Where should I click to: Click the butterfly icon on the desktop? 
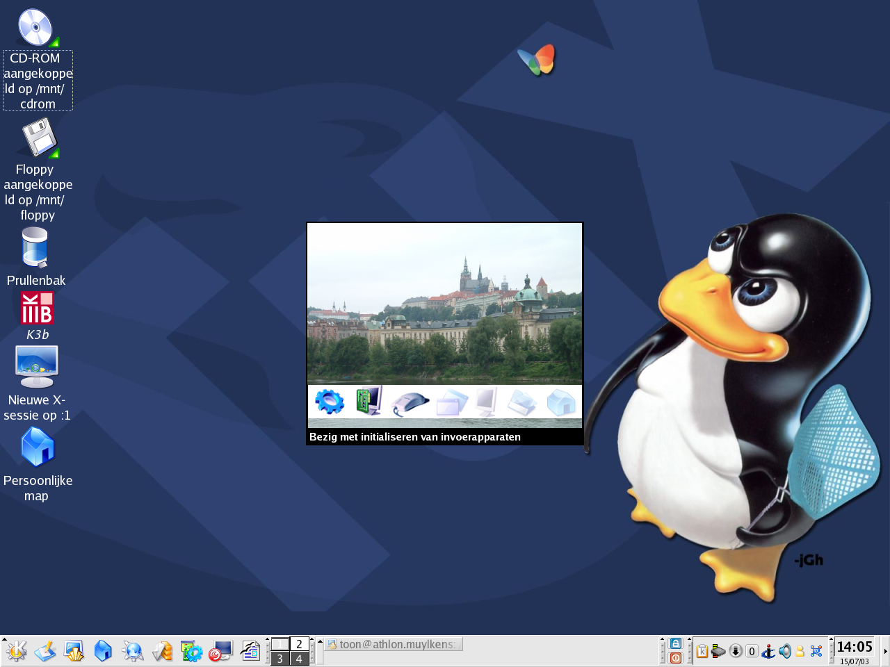pos(537,60)
